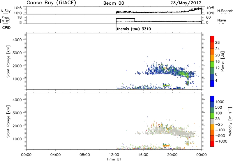The width and height of the screenshot is (233, 161).
Task: Click the 1000 km tick of power panel
Action: (x=17, y=79)
